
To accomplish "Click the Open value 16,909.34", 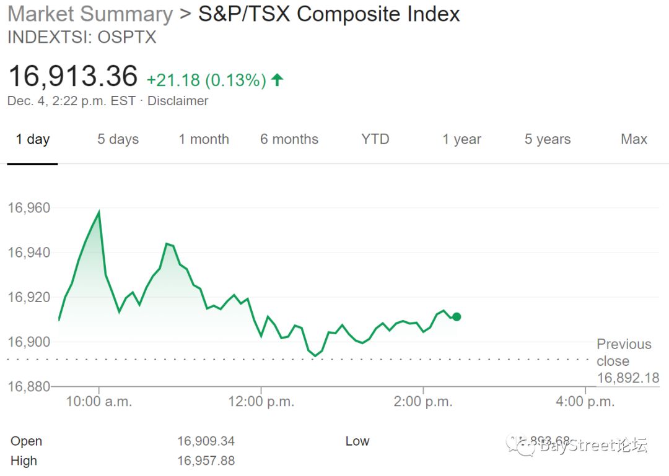I will [206, 441].
